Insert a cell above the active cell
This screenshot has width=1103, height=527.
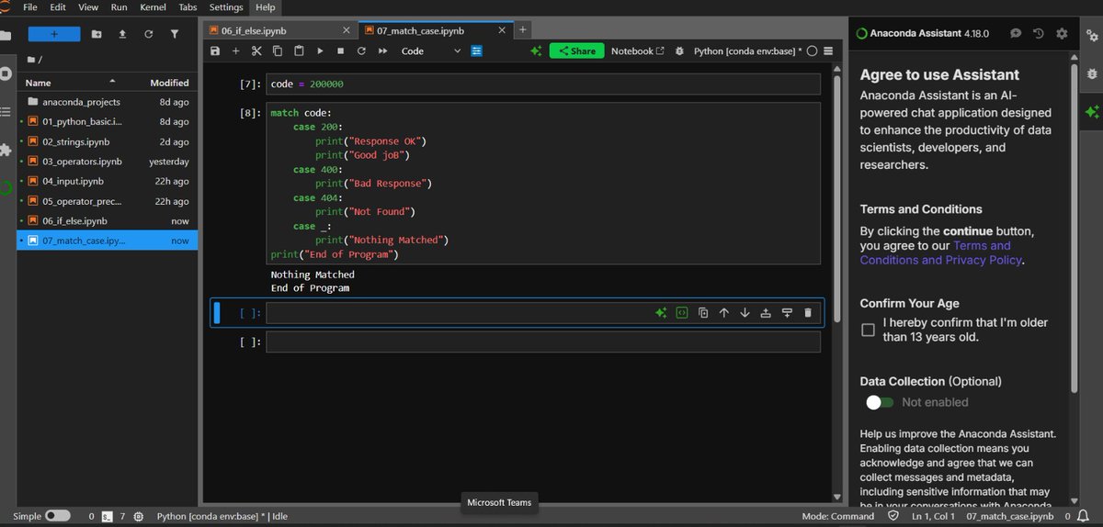click(x=766, y=313)
